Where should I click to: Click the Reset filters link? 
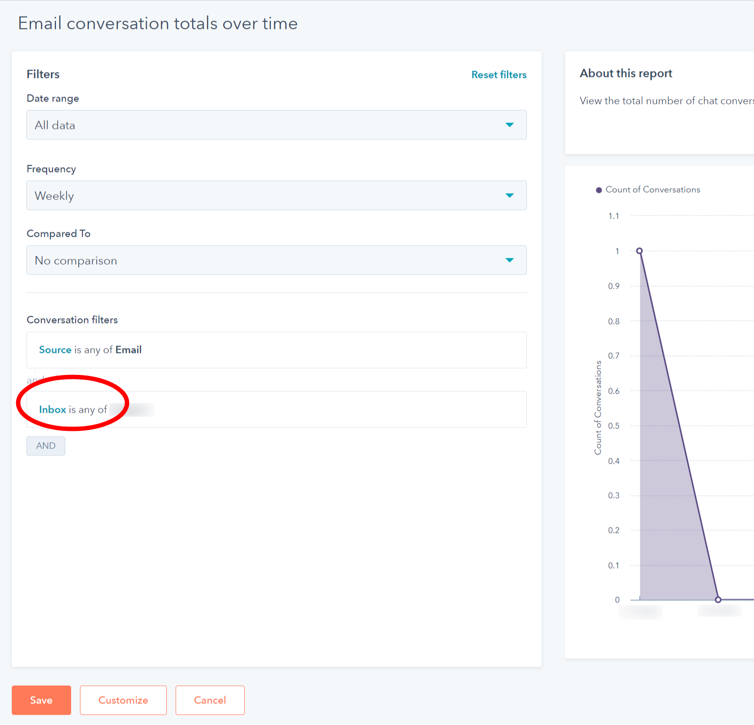[x=498, y=75]
